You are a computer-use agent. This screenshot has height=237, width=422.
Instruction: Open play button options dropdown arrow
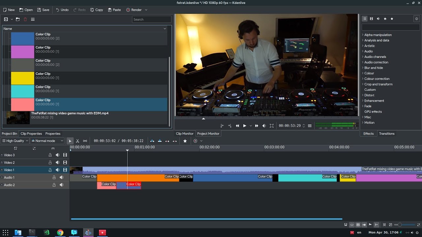pyautogui.click(x=251, y=126)
